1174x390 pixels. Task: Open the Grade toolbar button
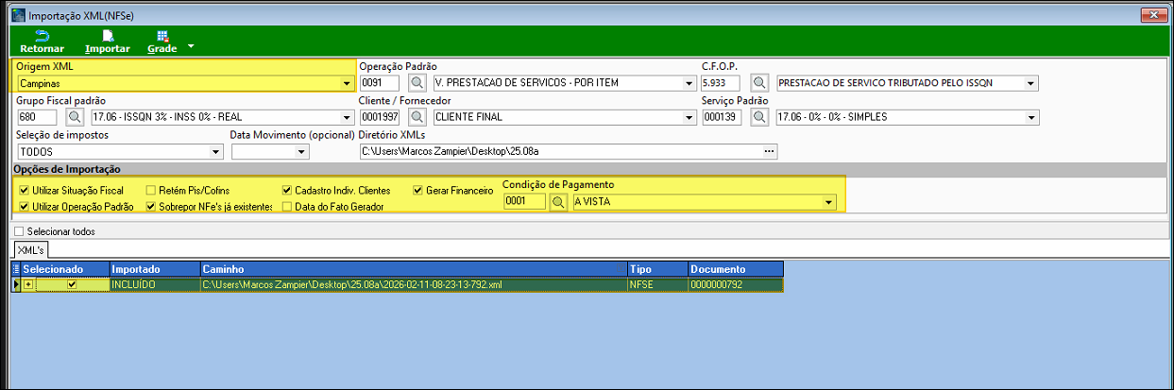click(x=162, y=41)
